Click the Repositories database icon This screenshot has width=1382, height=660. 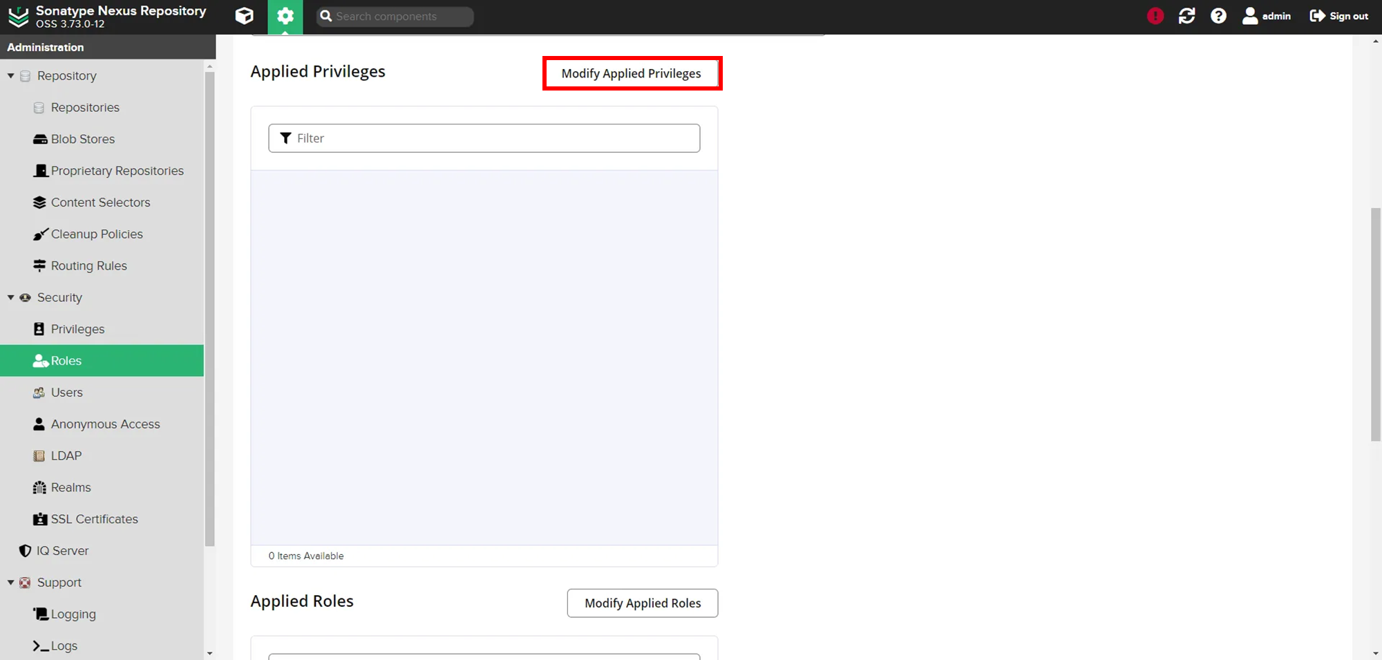pos(39,108)
